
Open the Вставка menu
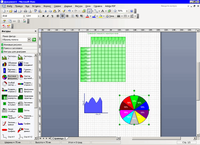[36, 6]
